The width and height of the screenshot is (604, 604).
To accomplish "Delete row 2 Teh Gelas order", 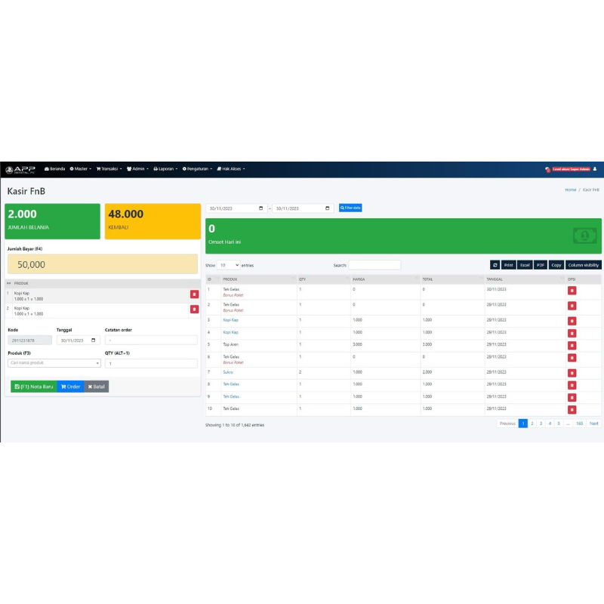I will (572, 306).
